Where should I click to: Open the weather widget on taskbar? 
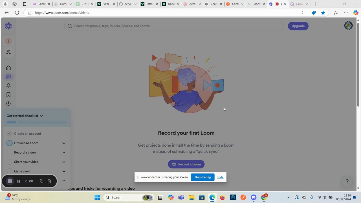coord(17,197)
